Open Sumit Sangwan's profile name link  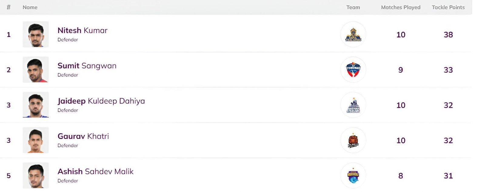[x=87, y=66]
